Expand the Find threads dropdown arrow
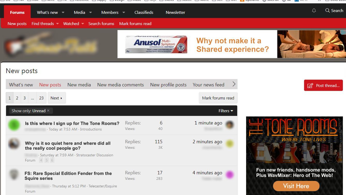 (x=57, y=24)
